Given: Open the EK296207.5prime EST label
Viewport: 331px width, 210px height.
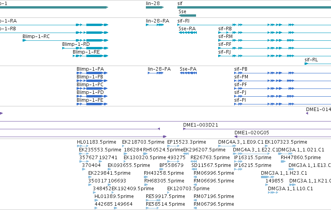Looking at the screenshot, I should point(204,150).
